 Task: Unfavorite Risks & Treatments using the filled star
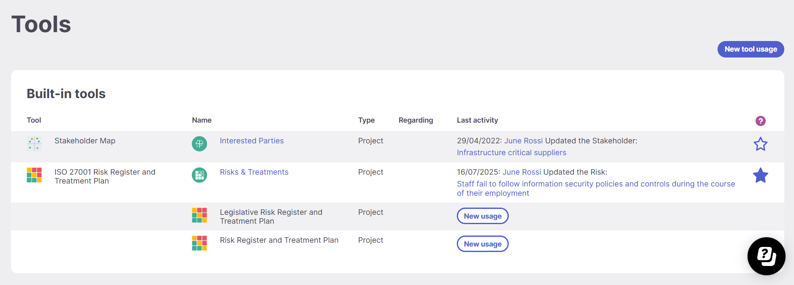(x=761, y=175)
